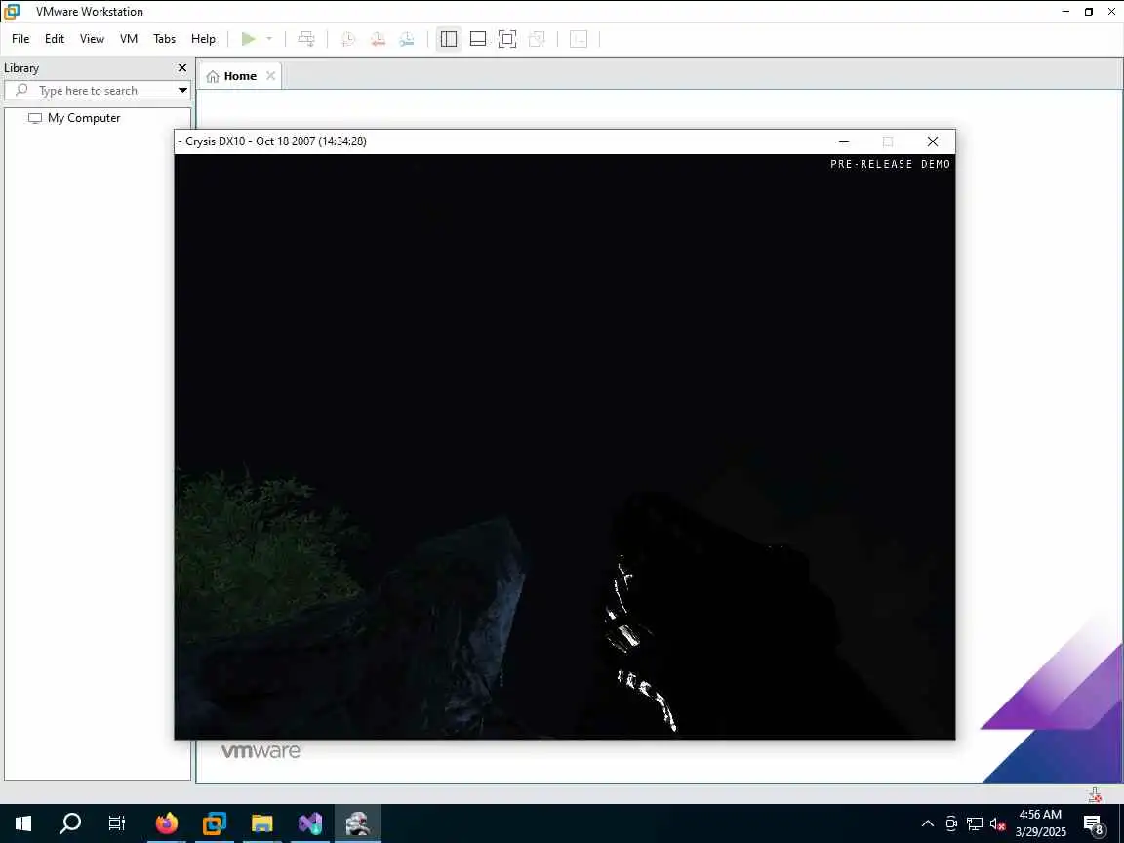Screen dimensions: 1124x843
Task: Open the Help menu
Action: click(203, 39)
